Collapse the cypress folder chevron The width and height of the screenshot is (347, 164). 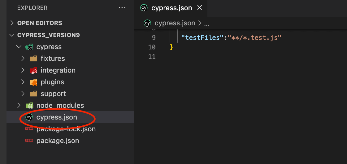coord(19,47)
